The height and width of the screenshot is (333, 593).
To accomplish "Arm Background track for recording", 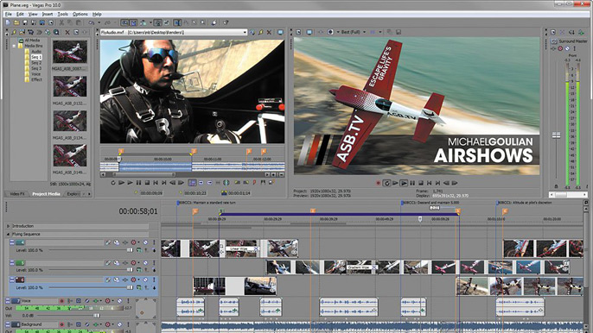I will 61,324.
